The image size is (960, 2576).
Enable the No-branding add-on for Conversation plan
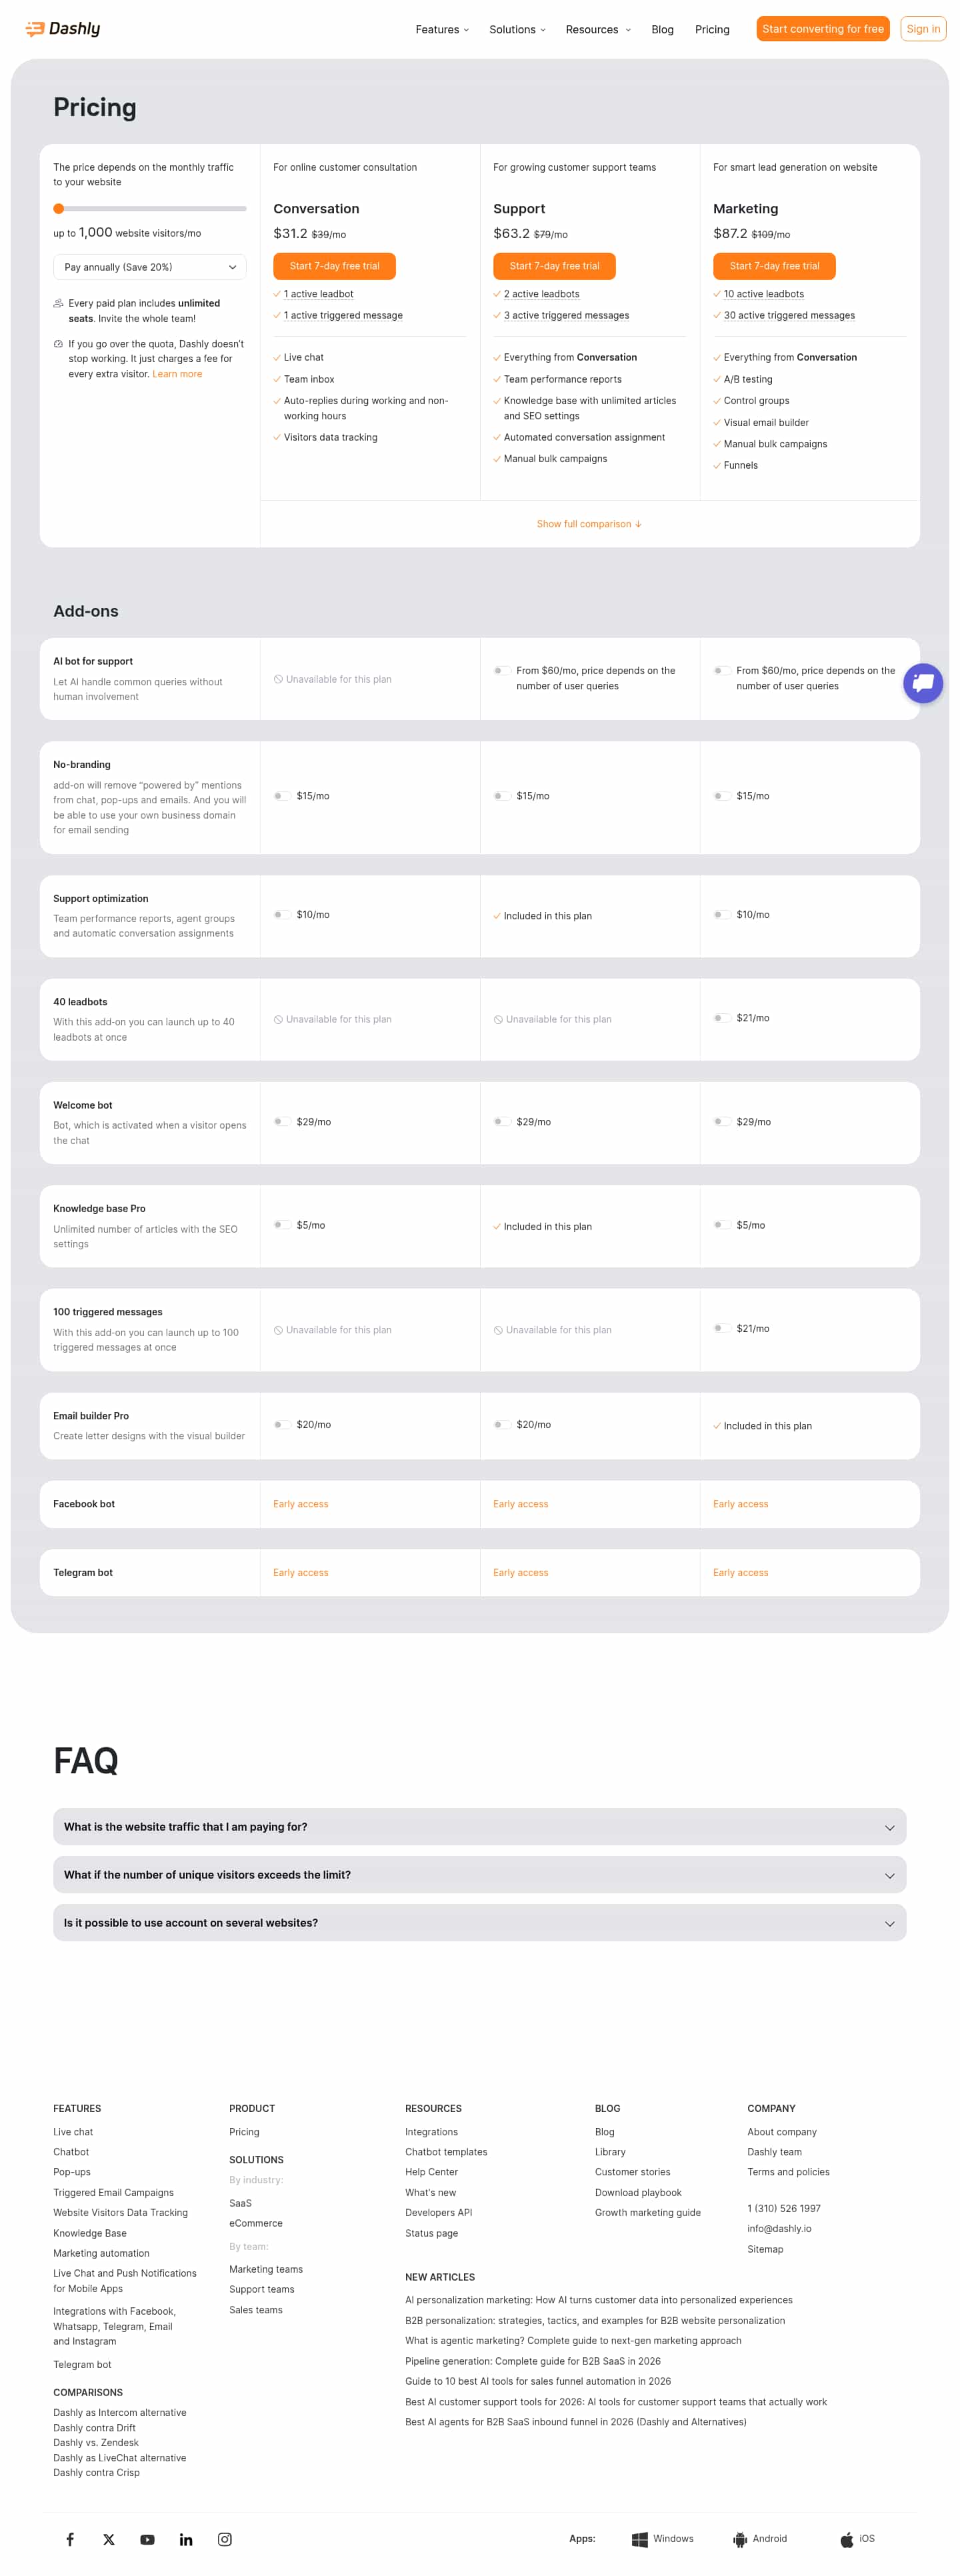pos(282,796)
